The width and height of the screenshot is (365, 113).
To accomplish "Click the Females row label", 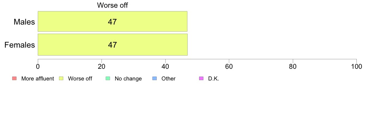I will point(20,45).
